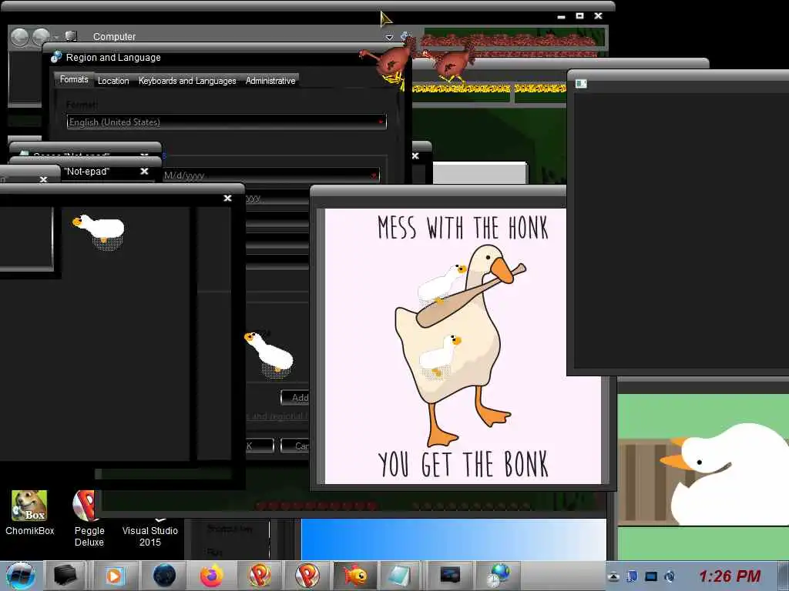Click the small icon in blank dark window
This screenshot has height=591, width=789.
581,83
